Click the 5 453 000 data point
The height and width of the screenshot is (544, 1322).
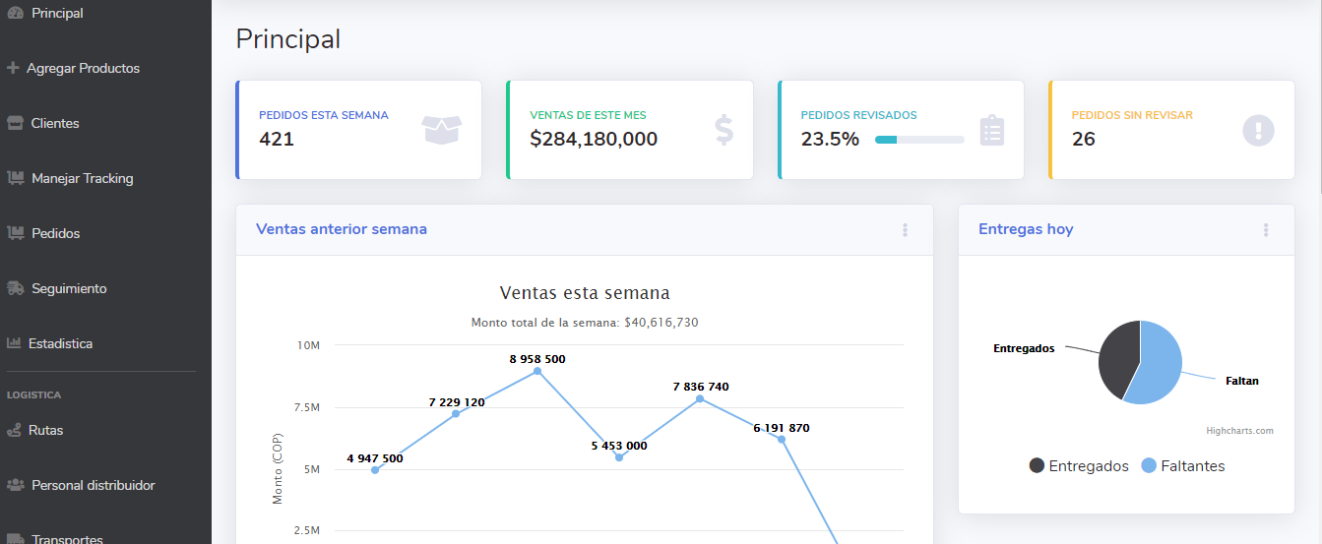point(619,457)
